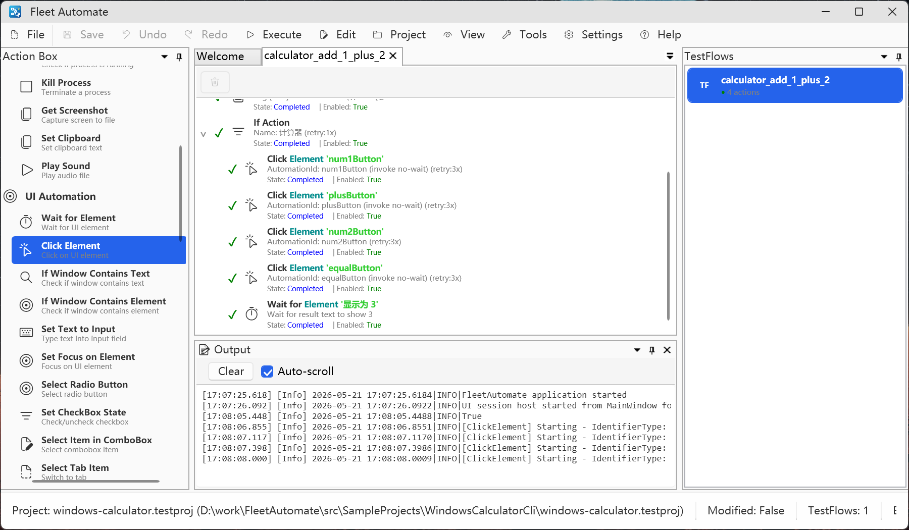
Task: Click the 'num1Button' step cursor icon
Action: coord(251,169)
